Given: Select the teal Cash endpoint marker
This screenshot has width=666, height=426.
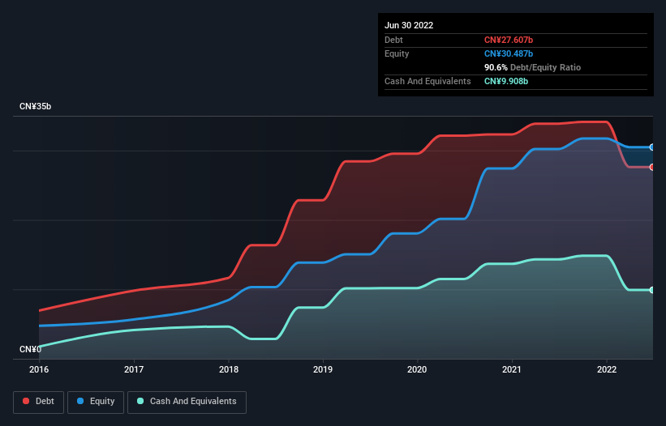Looking at the screenshot, I should click(652, 290).
